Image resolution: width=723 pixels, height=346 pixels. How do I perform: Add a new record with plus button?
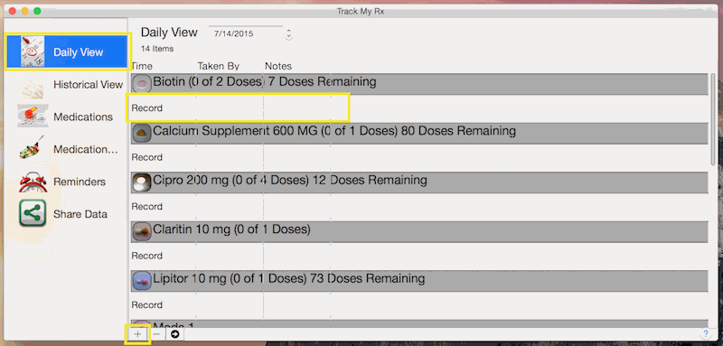tap(137, 334)
